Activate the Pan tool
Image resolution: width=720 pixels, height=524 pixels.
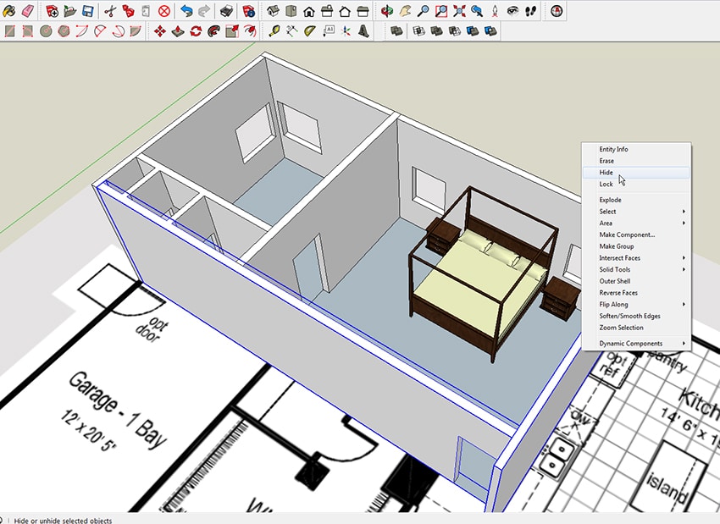click(x=407, y=10)
